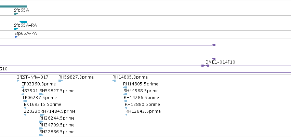Screen dimensions: 291x137
Task: Select the RH14805.3prime EST arrow
Action: [x=114, y=81]
